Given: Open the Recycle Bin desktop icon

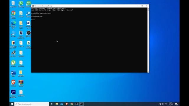Looking at the screenshot, I should coord(13,4).
